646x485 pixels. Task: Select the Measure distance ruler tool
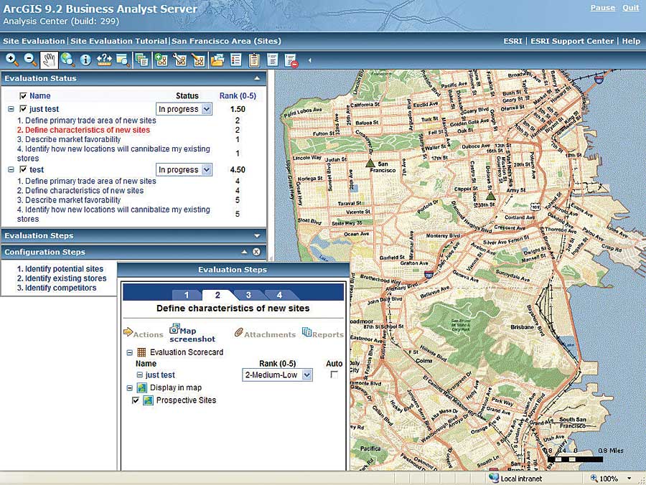[x=105, y=60]
